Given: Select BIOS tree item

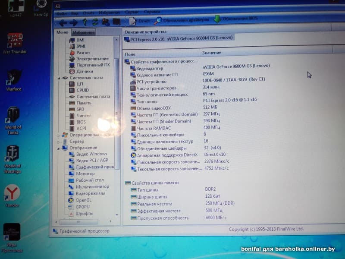Looking at the screenshot, I should [x=78, y=122].
